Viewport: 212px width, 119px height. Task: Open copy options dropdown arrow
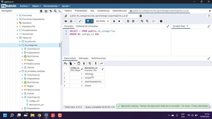[75, 63]
